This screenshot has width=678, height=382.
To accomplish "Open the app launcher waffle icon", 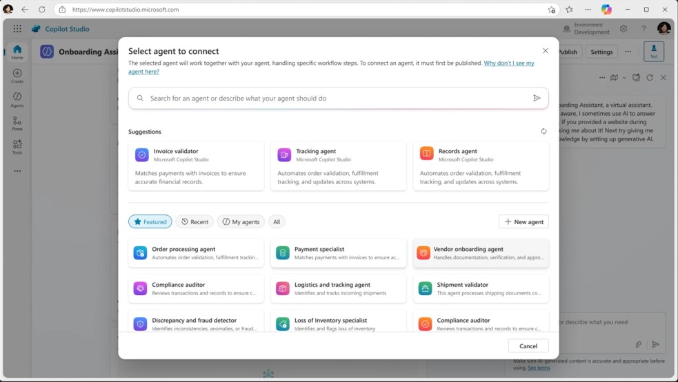I will [x=17, y=28].
